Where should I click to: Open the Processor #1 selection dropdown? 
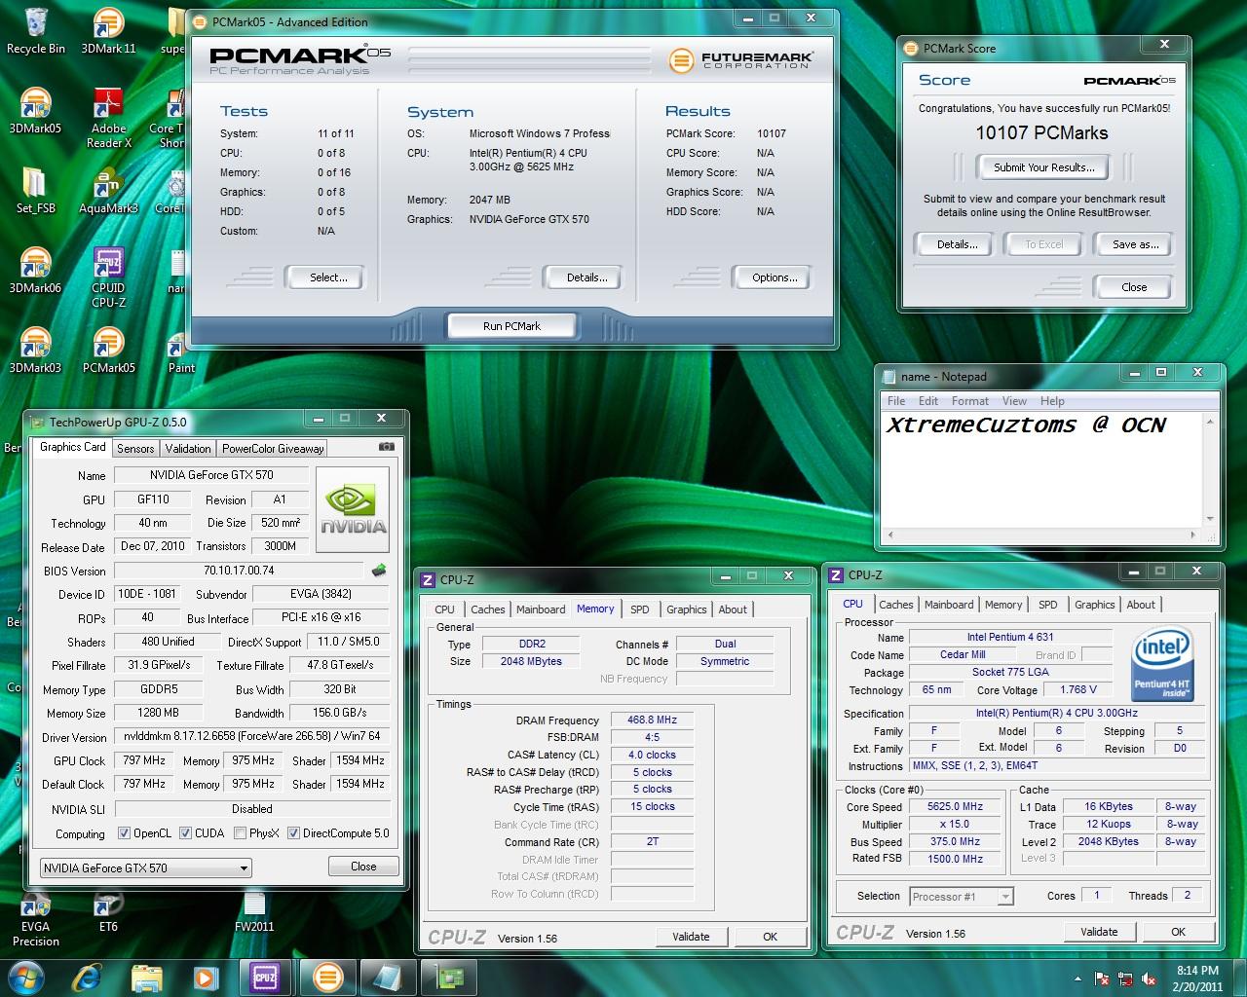point(962,897)
